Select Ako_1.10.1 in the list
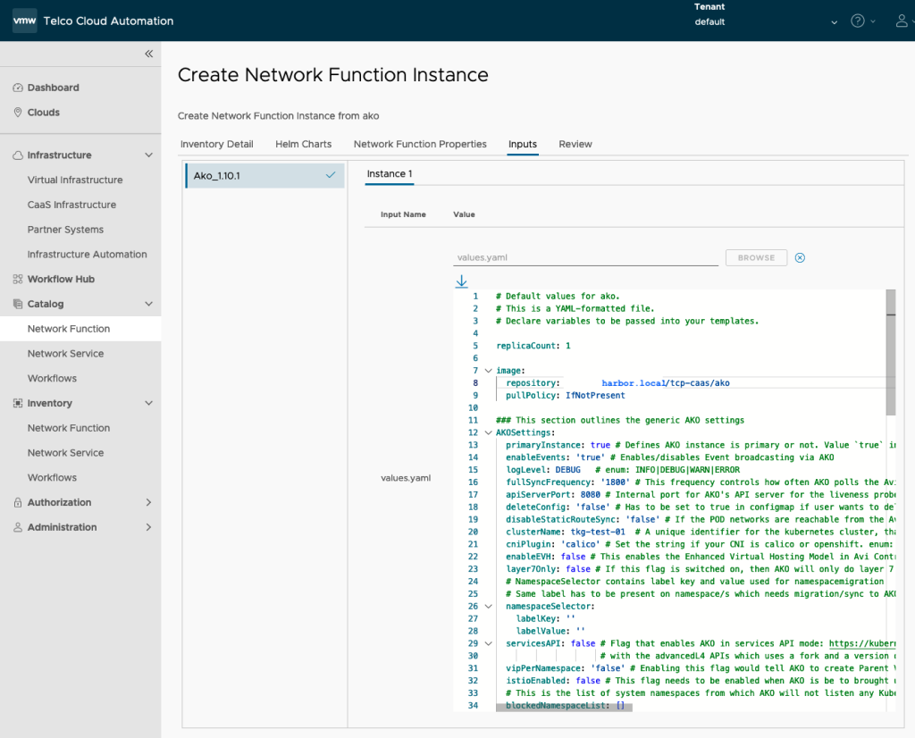Image resolution: width=915 pixels, height=738 pixels. [x=264, y=176]
